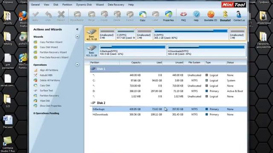
Task: Open the FAQ icon
Action: [183, 16]
